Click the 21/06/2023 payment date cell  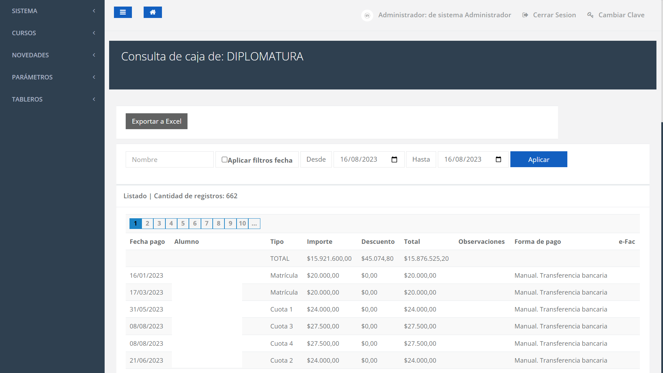pyautogui.click(x=146, y=360)
